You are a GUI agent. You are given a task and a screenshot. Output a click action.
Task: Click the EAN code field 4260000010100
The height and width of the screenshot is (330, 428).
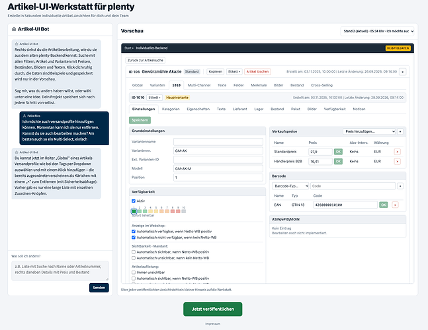pyautogui.click(x=345, y=205)
